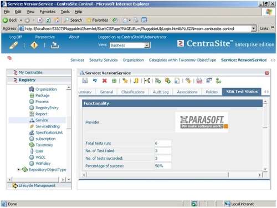Click the browser Back button
Screen dimensions: 277x208
[x=11, y=20]
